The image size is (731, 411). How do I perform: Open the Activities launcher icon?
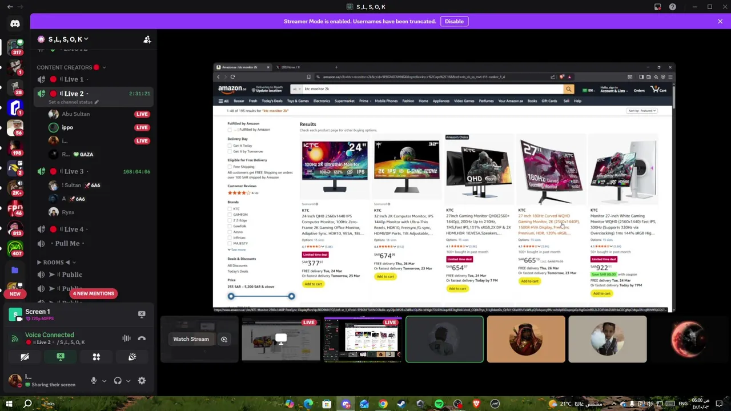click(97, 357)
